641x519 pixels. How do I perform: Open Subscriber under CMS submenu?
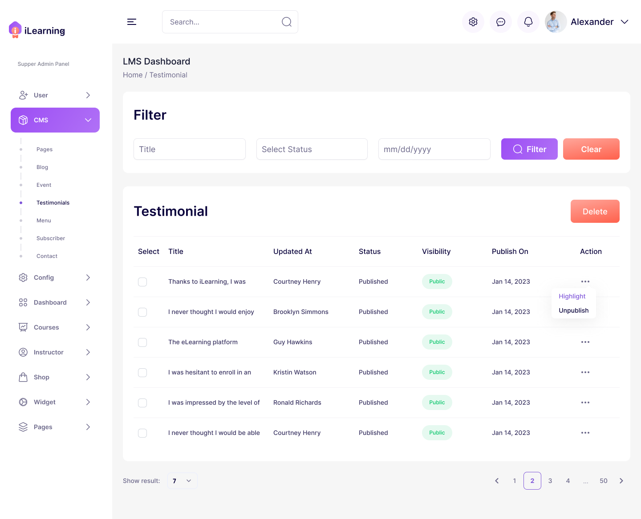(x=51, y=238)
